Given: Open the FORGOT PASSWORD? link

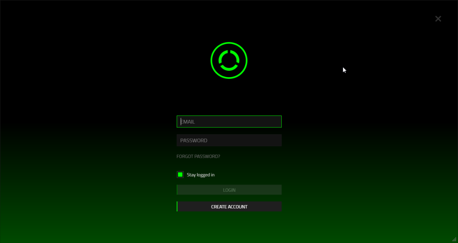Looking at the screenshot, I should pyautogui.click(x=198, y=156).
